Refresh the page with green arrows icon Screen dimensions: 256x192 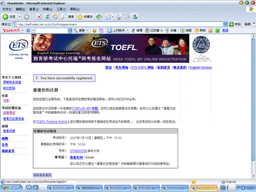pyautogui.click(x=47, y=17)
